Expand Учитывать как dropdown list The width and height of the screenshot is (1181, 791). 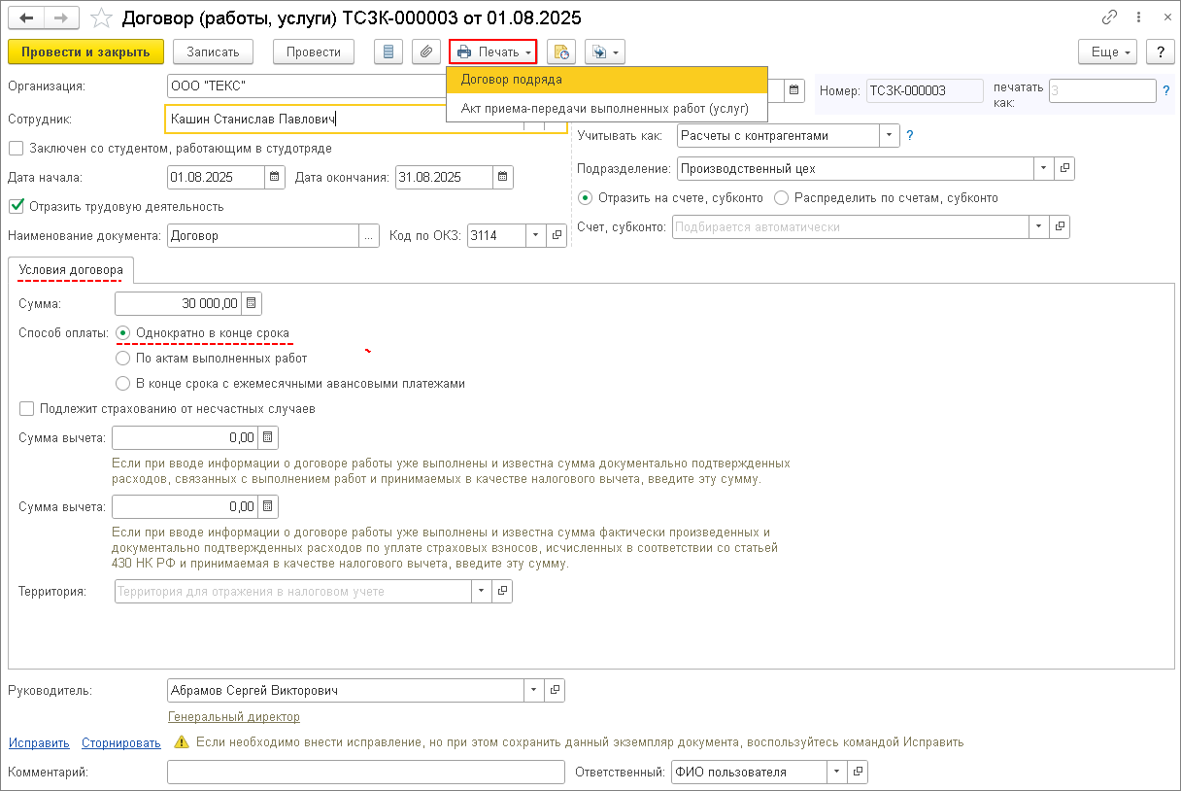pyautogui.click(x=890, y=135)
